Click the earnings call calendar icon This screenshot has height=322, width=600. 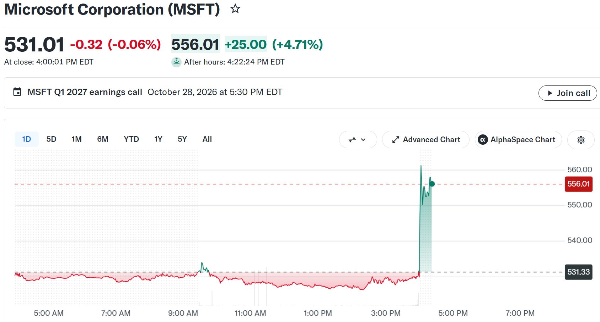pyautogui.click(x=17, y=92)
